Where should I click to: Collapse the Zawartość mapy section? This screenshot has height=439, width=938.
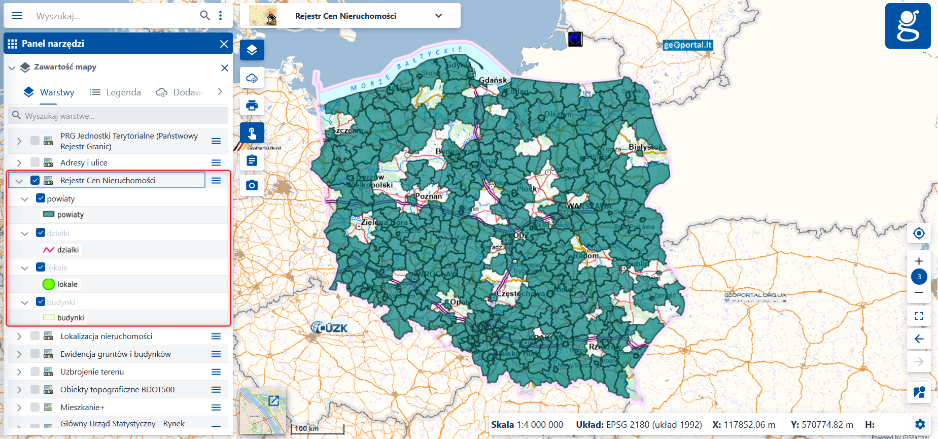point(12,67)
